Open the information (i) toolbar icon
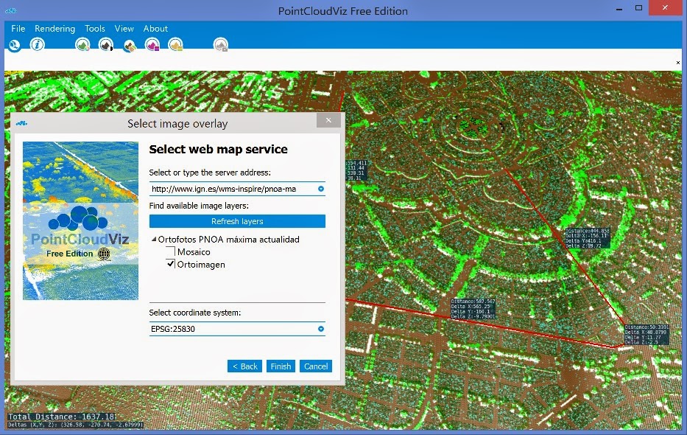This screenshot has height=435, width=687. pos(38,44)
